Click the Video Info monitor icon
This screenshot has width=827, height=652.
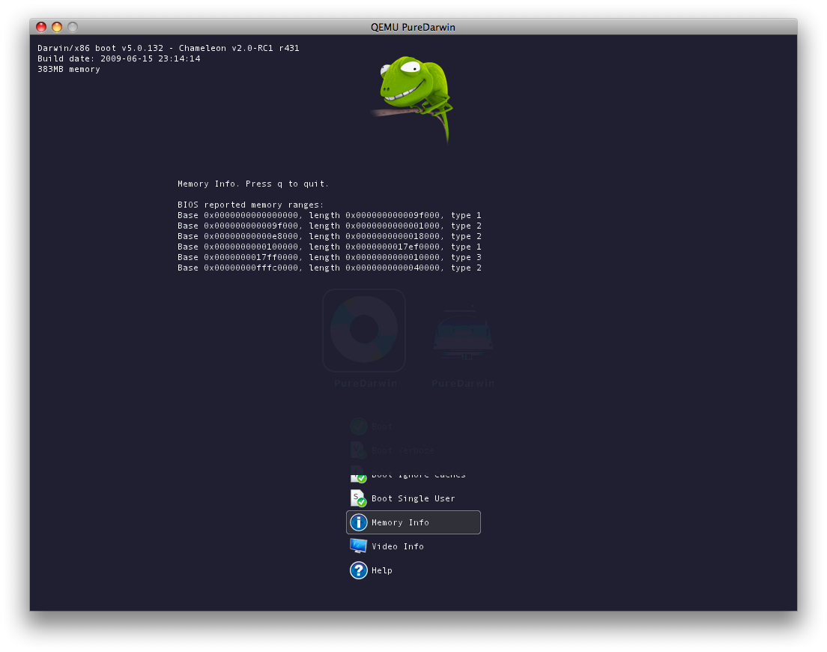point(359,546)
